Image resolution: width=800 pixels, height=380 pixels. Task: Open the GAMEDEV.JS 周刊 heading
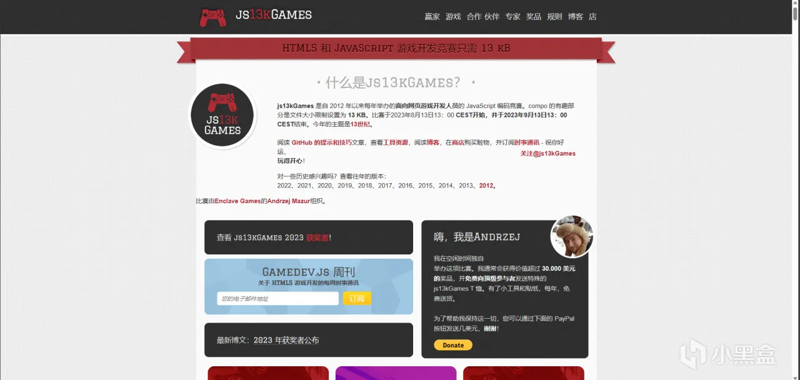tap(309, 272)
